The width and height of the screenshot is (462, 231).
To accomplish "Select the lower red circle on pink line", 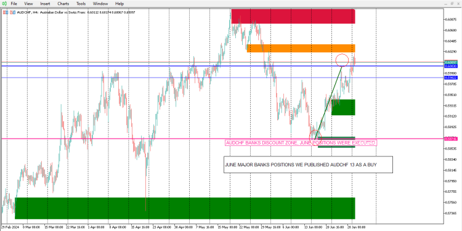I will pos(315,137).
